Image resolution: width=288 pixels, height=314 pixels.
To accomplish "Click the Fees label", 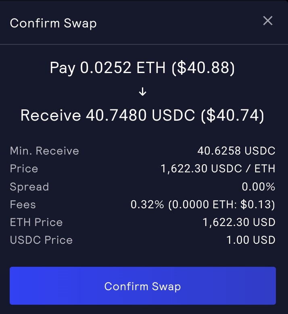I will click(23, 205).
